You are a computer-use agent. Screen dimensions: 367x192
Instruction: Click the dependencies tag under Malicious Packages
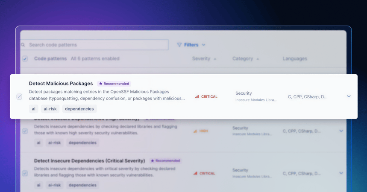79,109
